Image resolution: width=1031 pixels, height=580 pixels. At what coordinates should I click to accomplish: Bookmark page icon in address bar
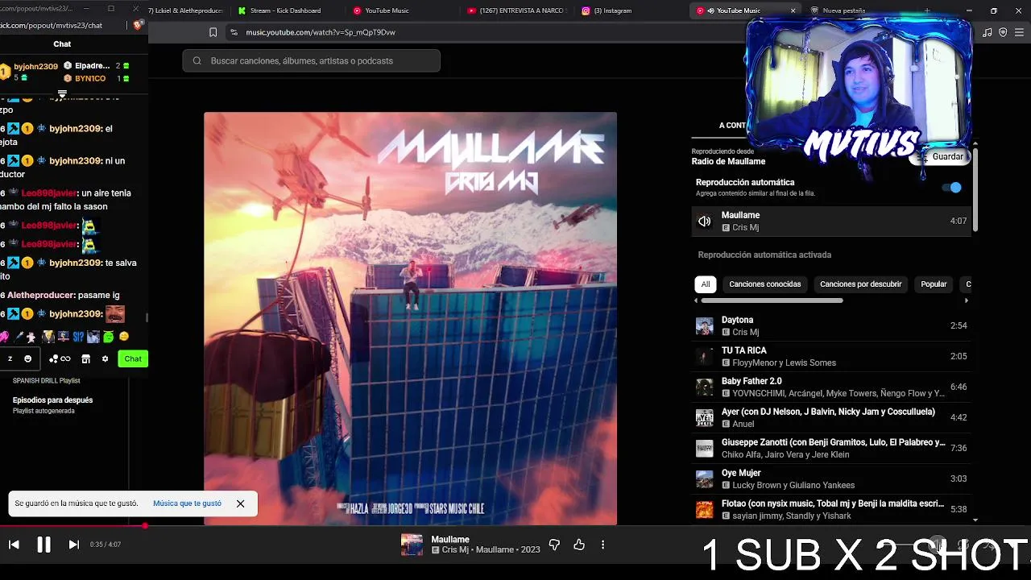pos(213,32)
